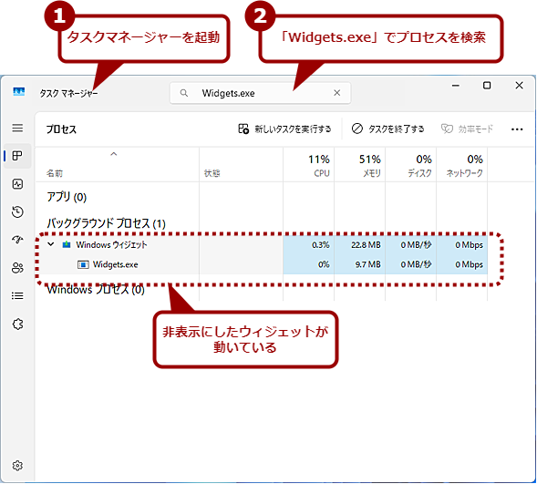This screenshot has height=484, width=537.
Task: Sort by 名前 column header
Action: click(117, 165)
